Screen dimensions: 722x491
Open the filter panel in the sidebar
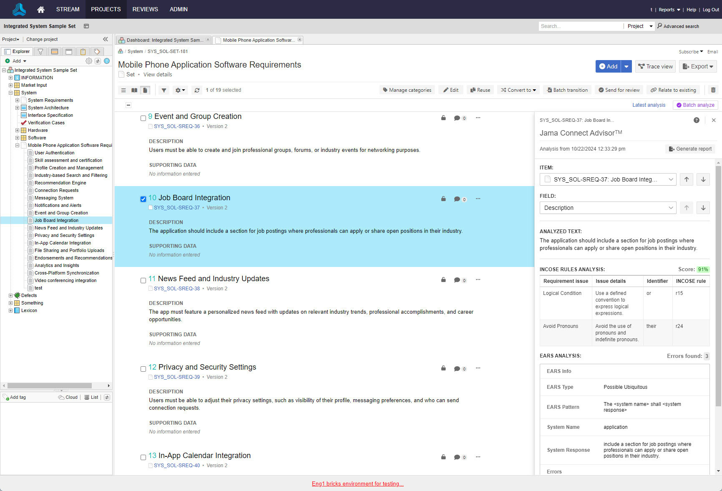click(x=40, y=51)
